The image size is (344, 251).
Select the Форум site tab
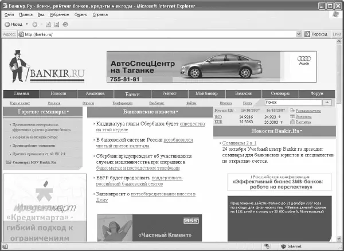317,94
